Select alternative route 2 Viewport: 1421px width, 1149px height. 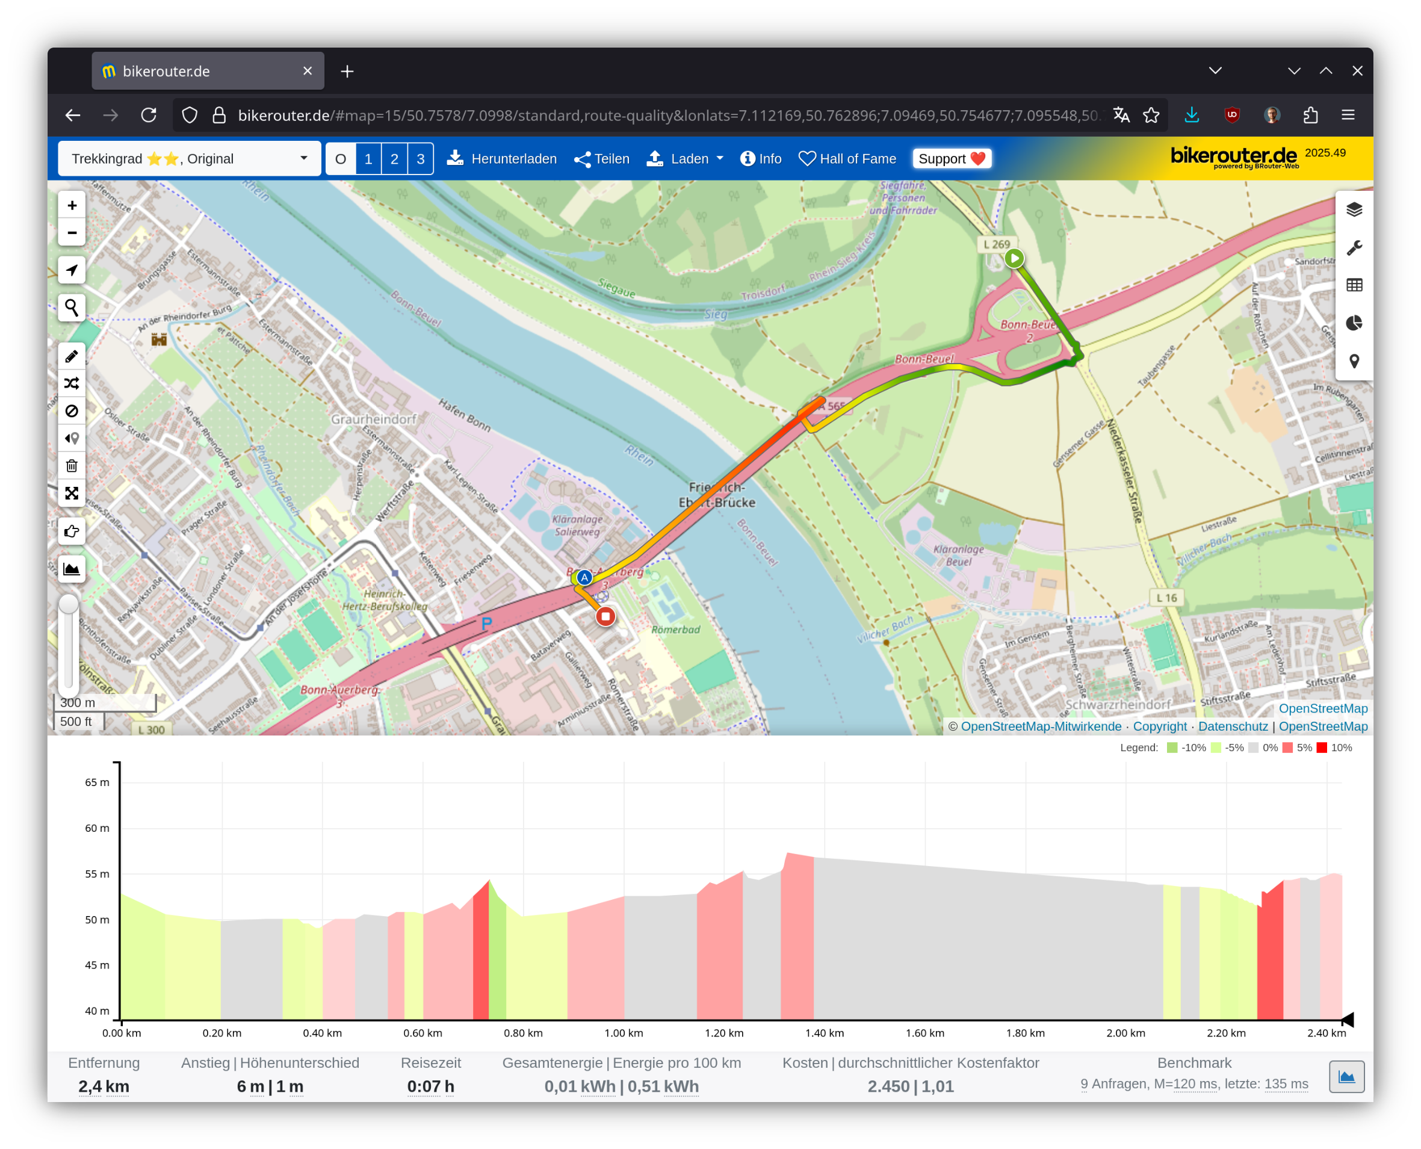click(394, 159)
